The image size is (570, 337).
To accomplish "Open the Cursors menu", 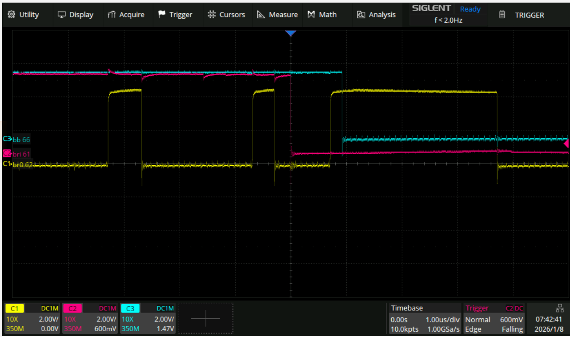I will click(x=226, y=15).
